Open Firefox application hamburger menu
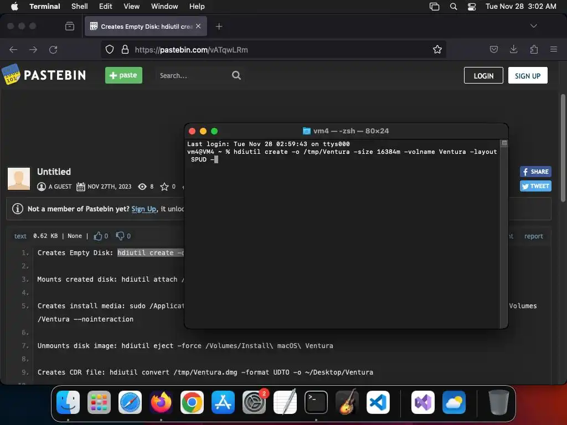Screen dimensions: 567x425 point(553,49)
